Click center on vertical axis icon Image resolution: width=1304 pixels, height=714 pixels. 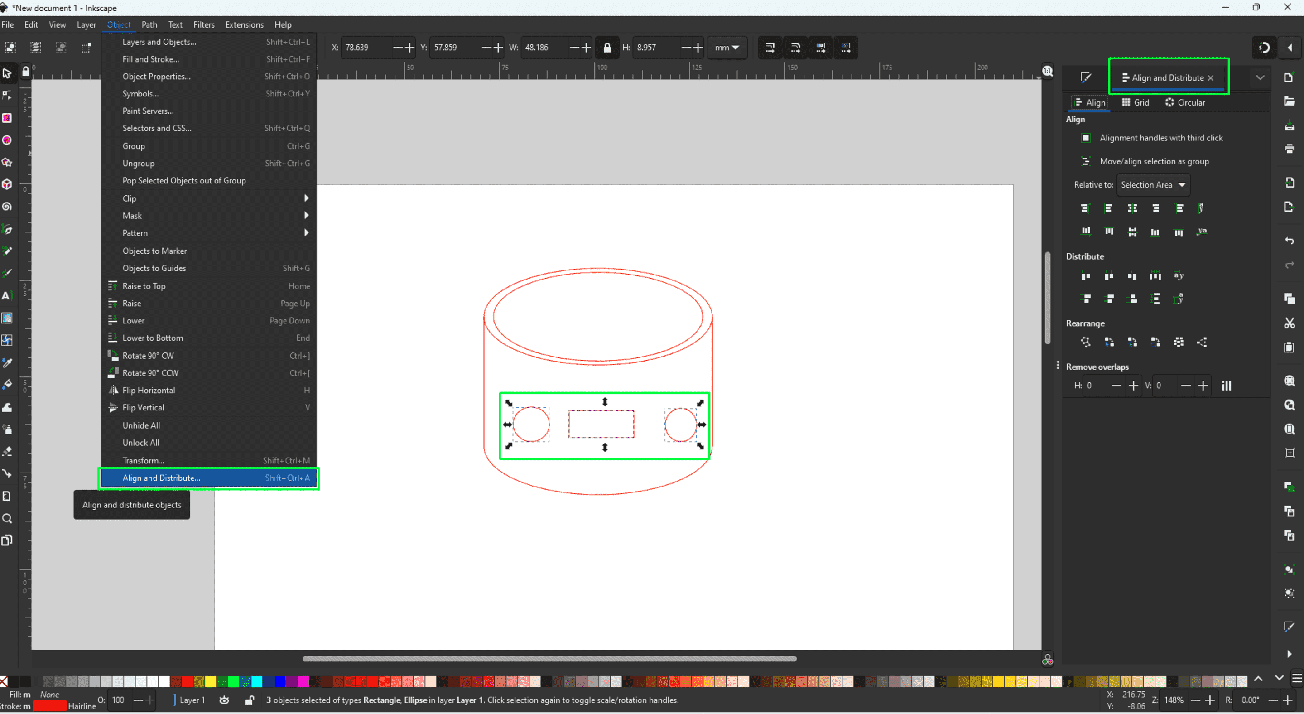(1133, 207)
